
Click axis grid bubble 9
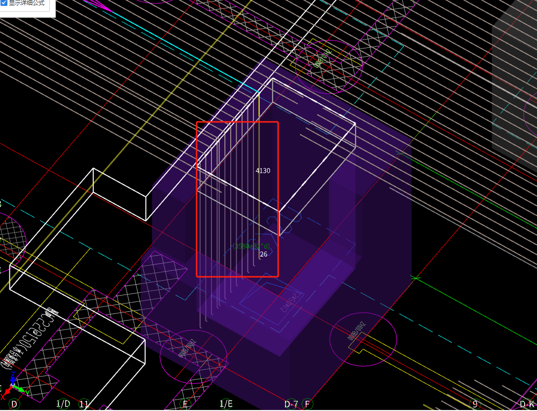475,404
